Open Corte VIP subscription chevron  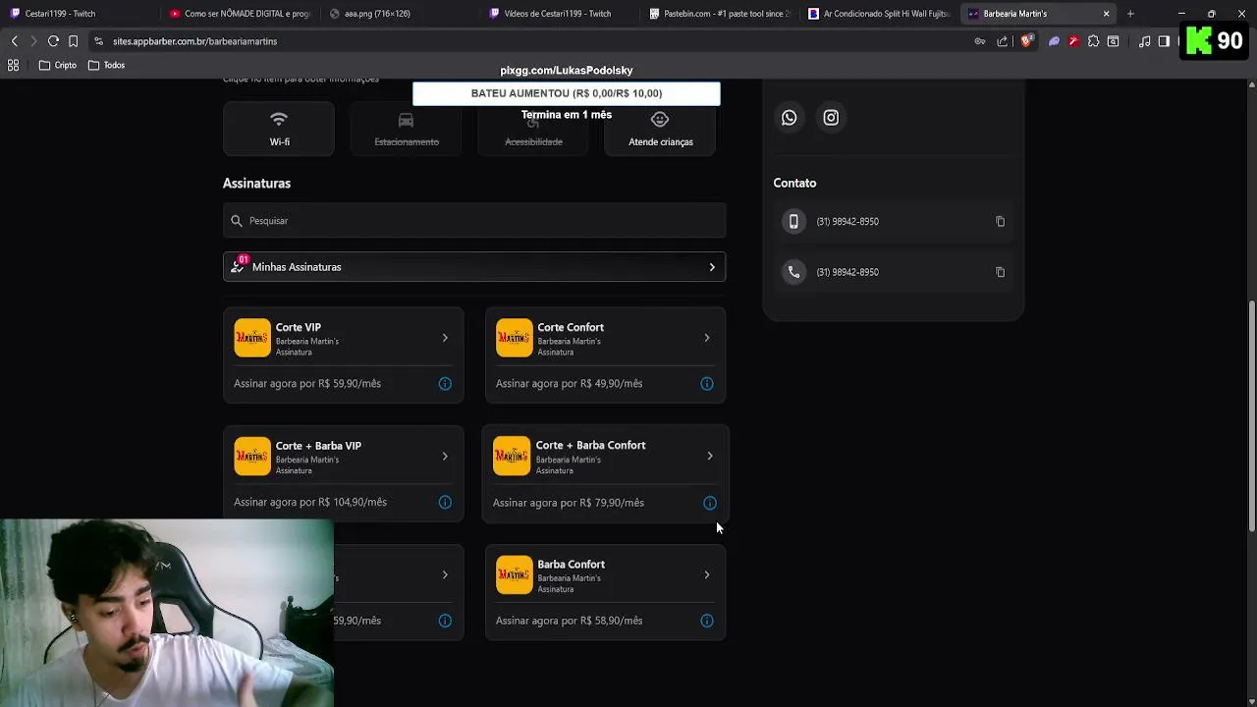(x=445, y=338)
